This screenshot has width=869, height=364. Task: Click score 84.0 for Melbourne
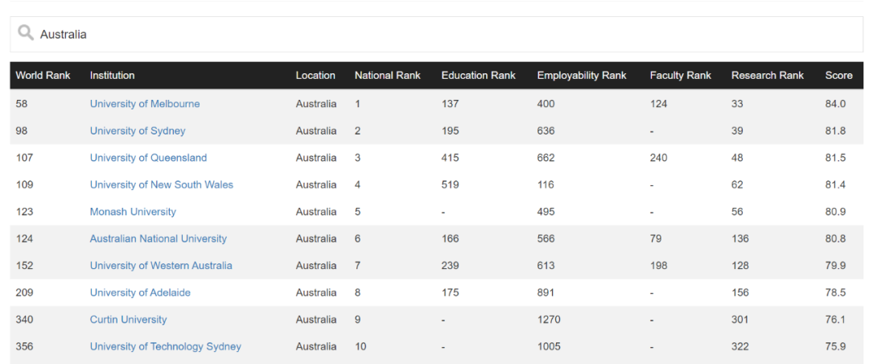point(835,104)
